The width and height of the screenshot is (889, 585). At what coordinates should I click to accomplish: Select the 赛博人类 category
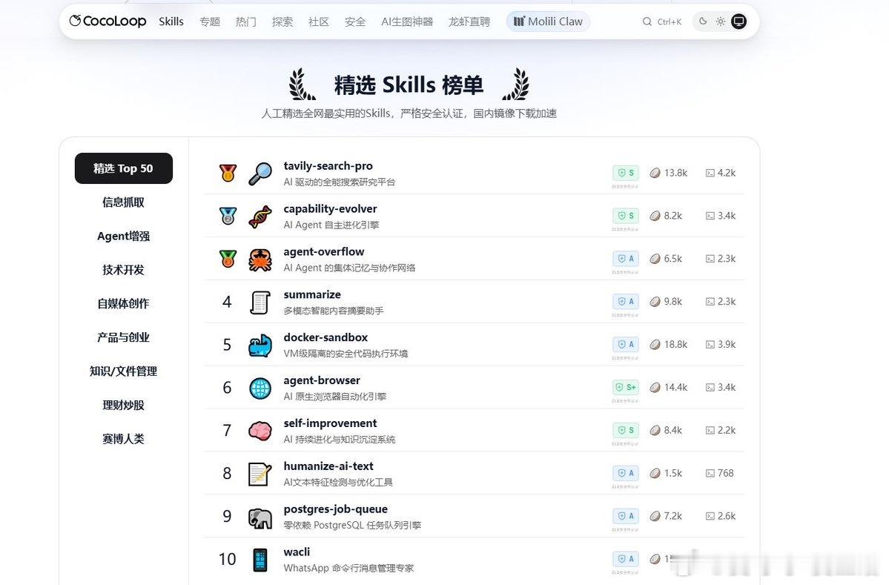pyautogui.click(x=124, y=439)
